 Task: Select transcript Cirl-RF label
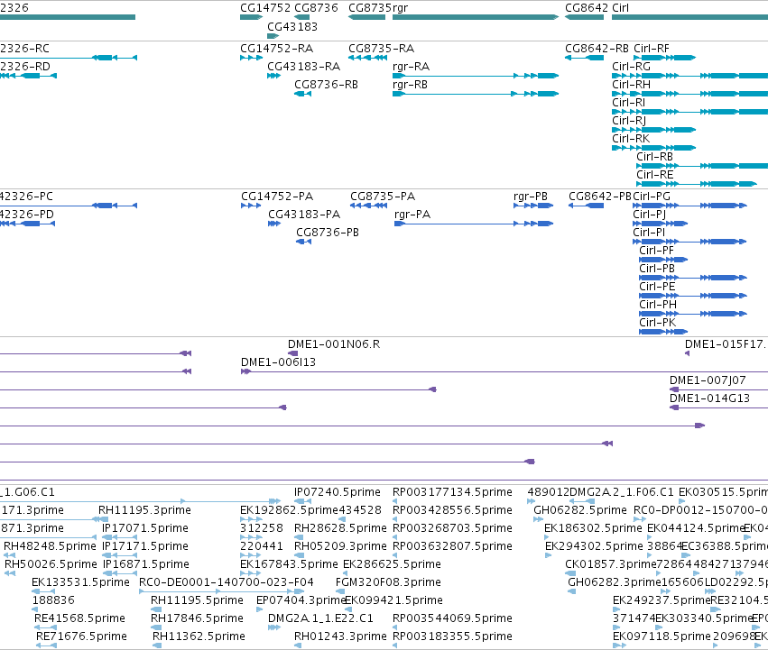pos(652,49)
